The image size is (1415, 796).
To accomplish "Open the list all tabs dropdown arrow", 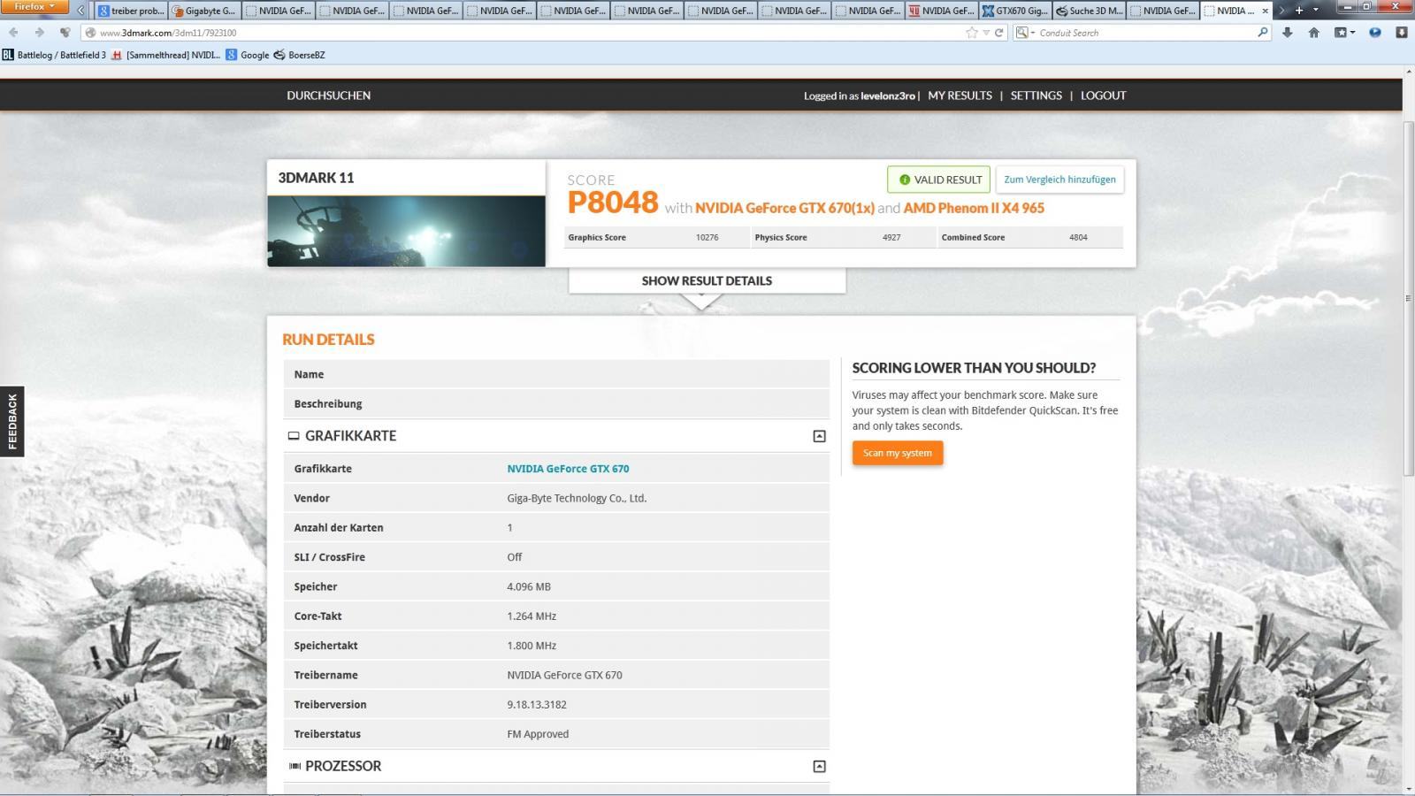I will [x=1316, y=11].
